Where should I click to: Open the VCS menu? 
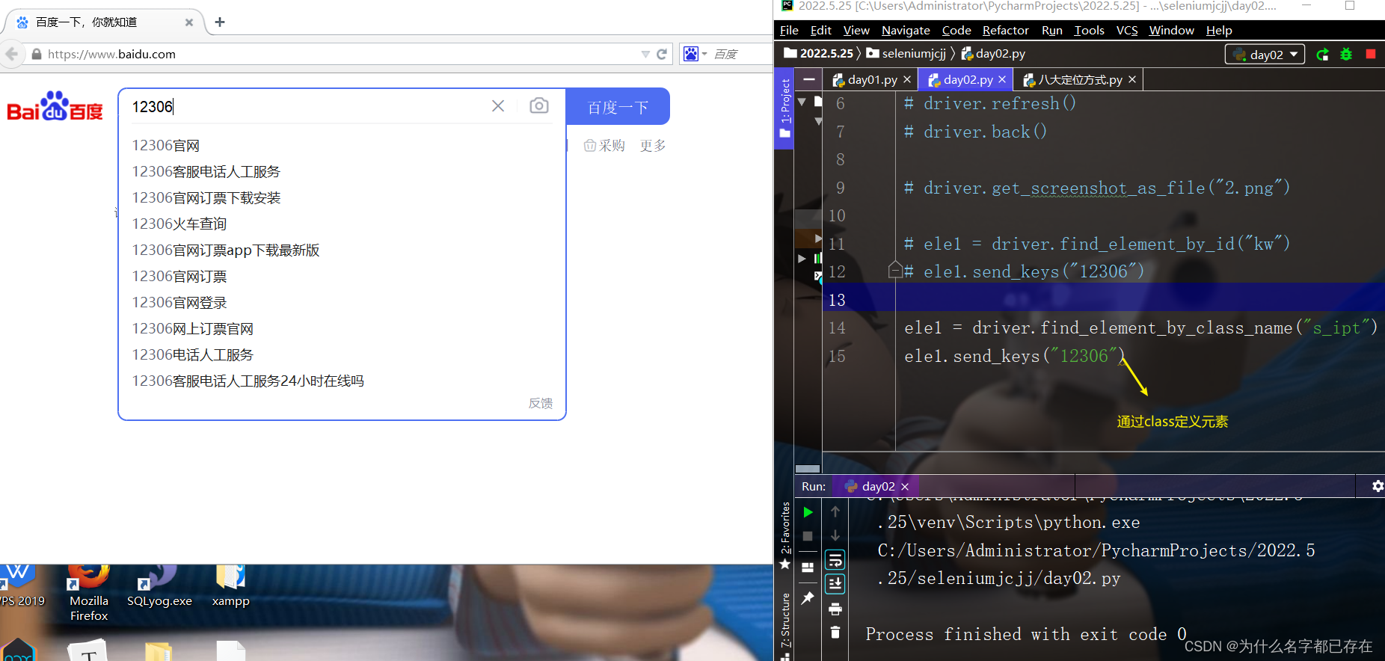coord(1126,30)
